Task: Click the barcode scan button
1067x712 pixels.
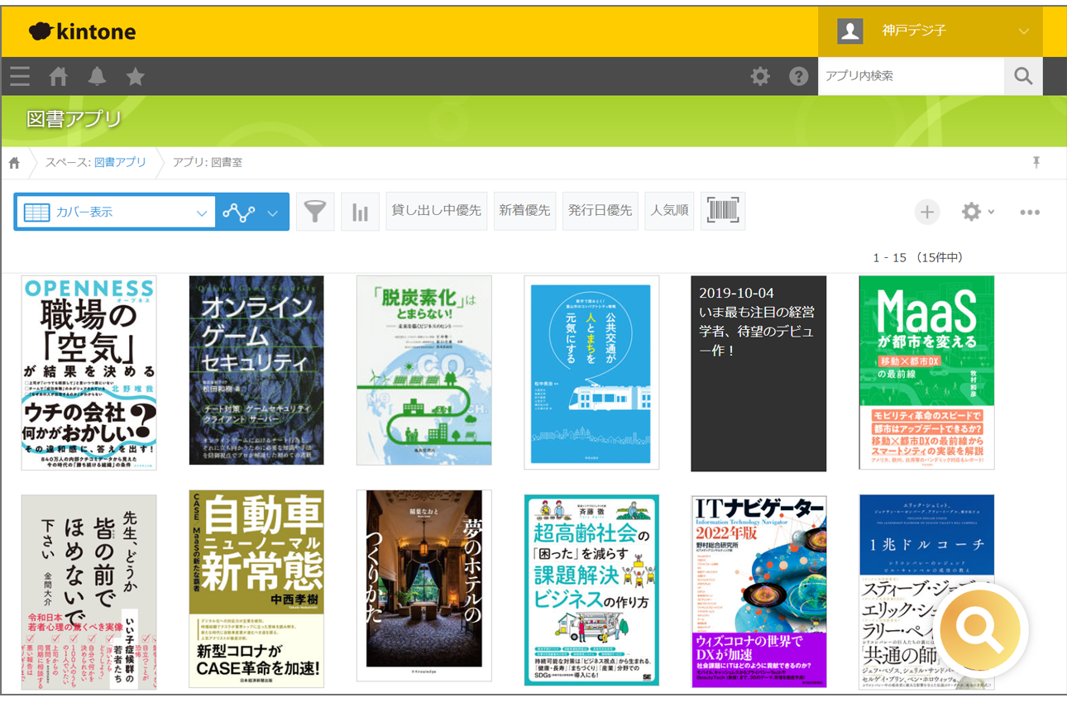Action: coord(723,211)
